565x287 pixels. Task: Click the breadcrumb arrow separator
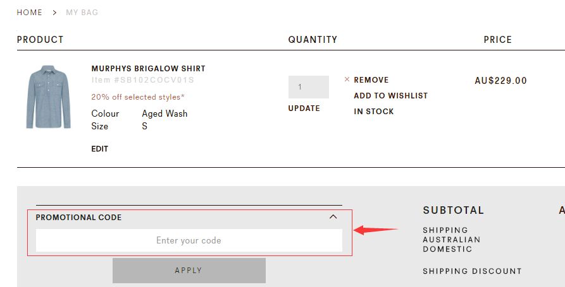pos(54,13)
